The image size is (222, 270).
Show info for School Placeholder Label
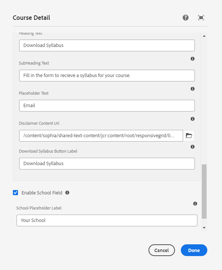point(195,204)
